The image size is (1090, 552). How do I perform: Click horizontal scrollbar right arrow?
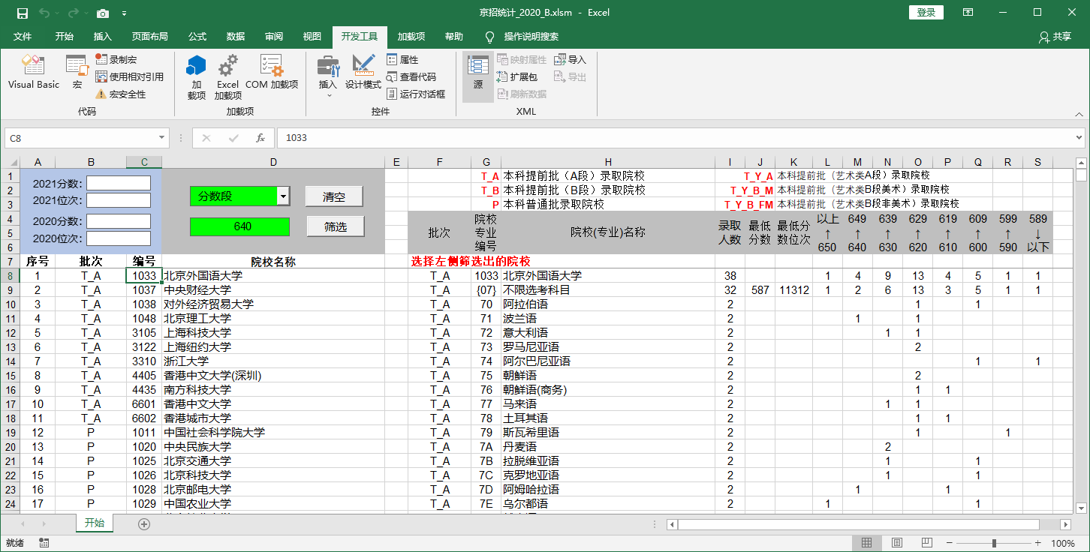(1066, 523)
